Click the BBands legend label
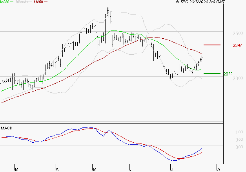The image size is (246, 172). [x=22, y=2]
